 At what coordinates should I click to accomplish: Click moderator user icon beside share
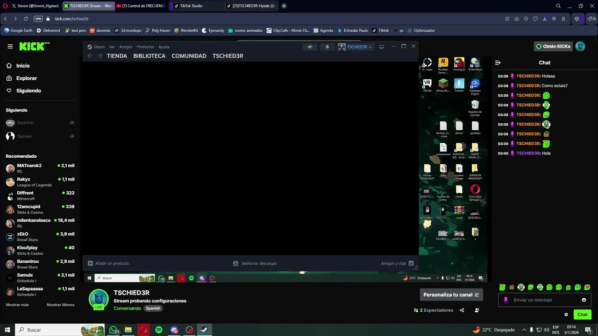[477, 310]
